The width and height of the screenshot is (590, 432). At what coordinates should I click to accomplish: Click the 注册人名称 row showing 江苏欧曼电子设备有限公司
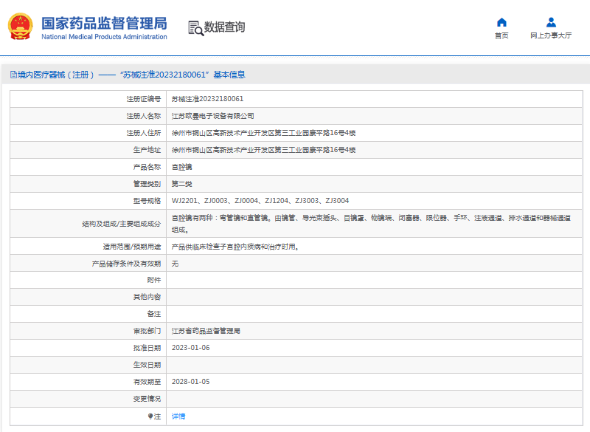point(219,115)
